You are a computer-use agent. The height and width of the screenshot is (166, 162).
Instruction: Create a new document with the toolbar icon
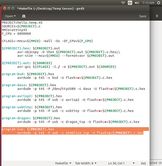(x=24, y=16)
